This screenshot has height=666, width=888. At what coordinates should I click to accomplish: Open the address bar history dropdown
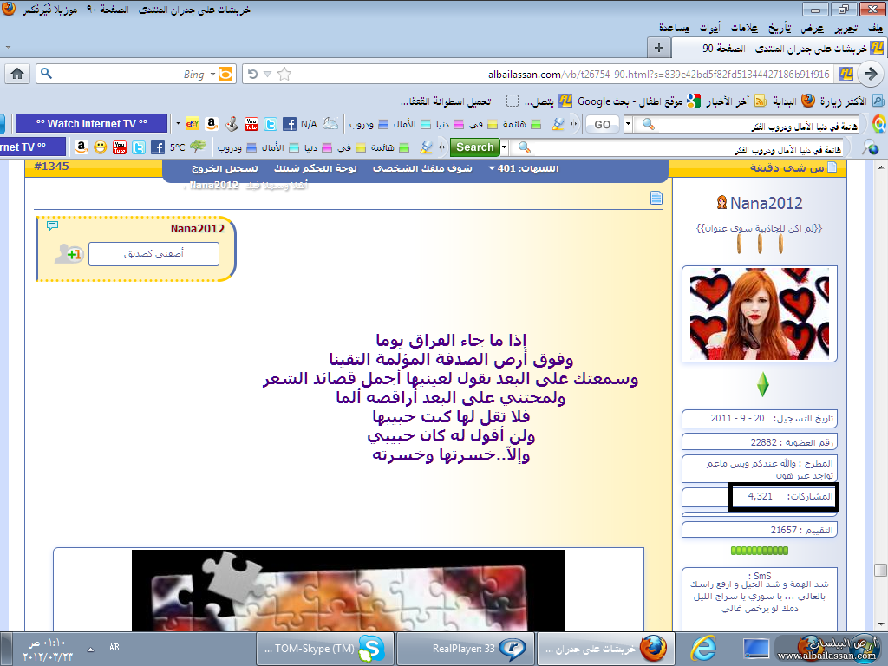[x=267, y=75]
